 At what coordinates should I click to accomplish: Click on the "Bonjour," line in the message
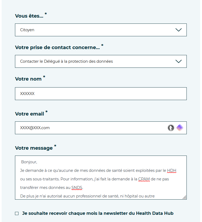tap(29, 162)
